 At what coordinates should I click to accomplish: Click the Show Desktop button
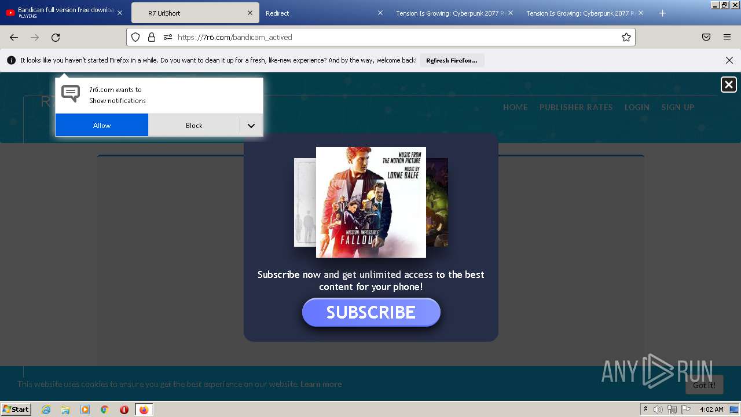(x=735, y=409)
